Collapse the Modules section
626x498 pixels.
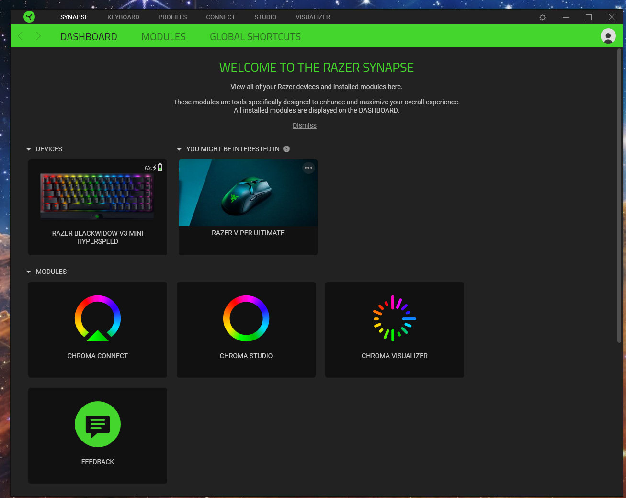(29, 272)
